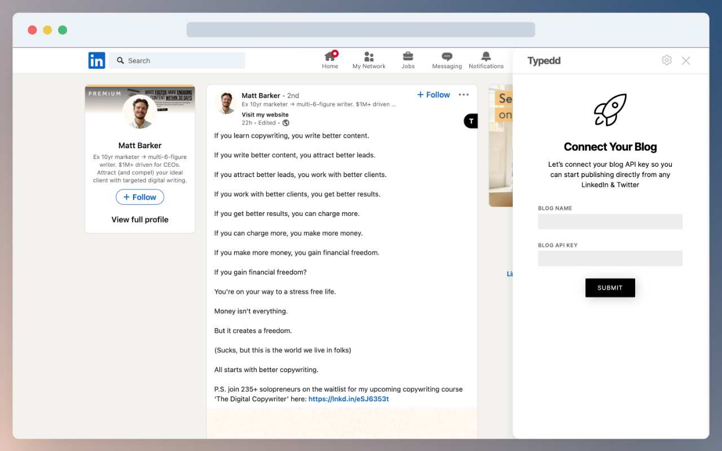This screenshot has width=722, height=451.
Task: Click the Blog Name input field
Action: pyautogui.click(x=610, y=222)
